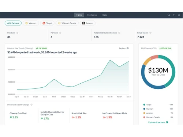Click the 6,000,000 y-axis label

coord(11,57)
